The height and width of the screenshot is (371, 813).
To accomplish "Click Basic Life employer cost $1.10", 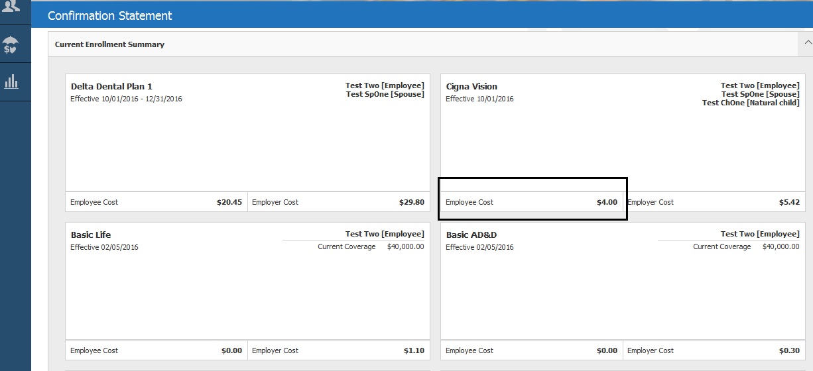I will click(x=413, y=350).
